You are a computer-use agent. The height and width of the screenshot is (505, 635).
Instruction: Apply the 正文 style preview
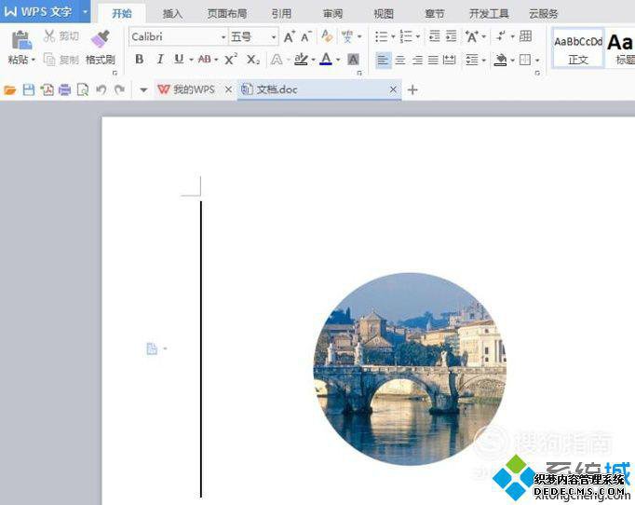[578, 48]
